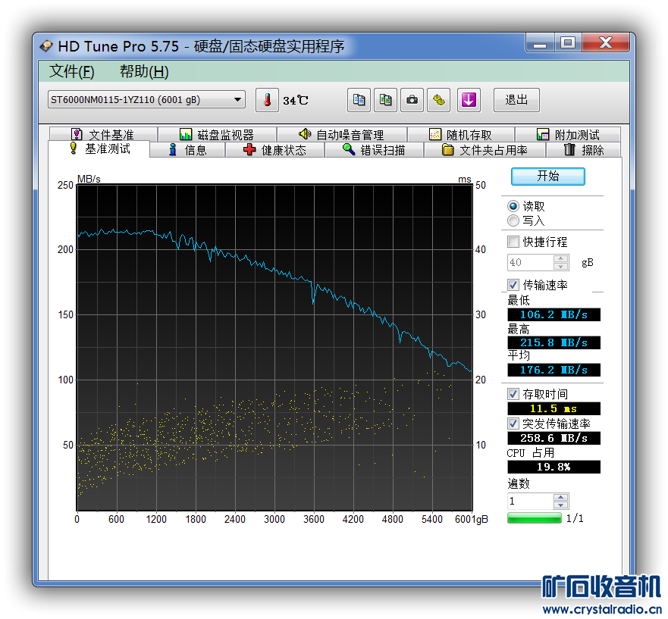
Task: Uncheck the 传输速率 transfer rate checkbox
Action: (x=513, y=285)
